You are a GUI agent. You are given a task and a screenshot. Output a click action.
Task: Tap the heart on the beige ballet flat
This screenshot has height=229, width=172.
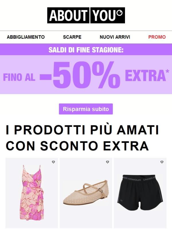107,162
